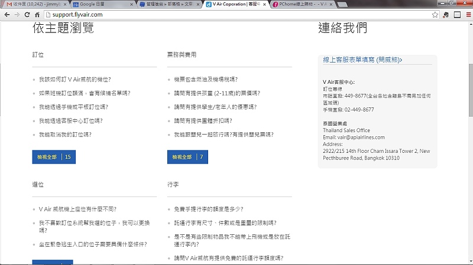Open 線上客服表單填寫 (問威熊) link

pos(362,60)
